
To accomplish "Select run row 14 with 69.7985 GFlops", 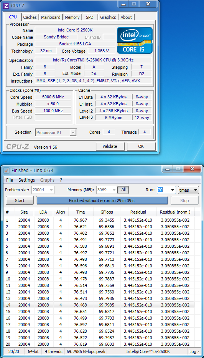I will click(99, 305).
